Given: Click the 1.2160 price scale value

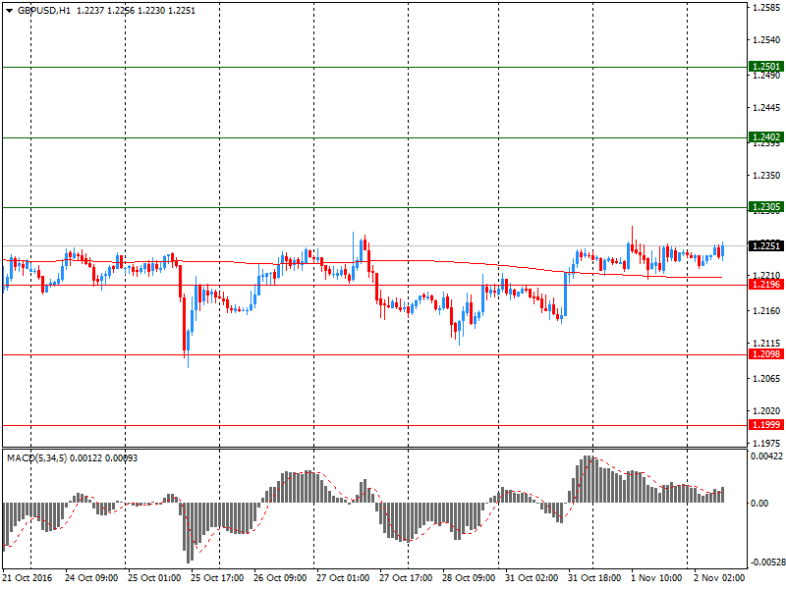Looking at the screenshot, I should pos(766,311).
